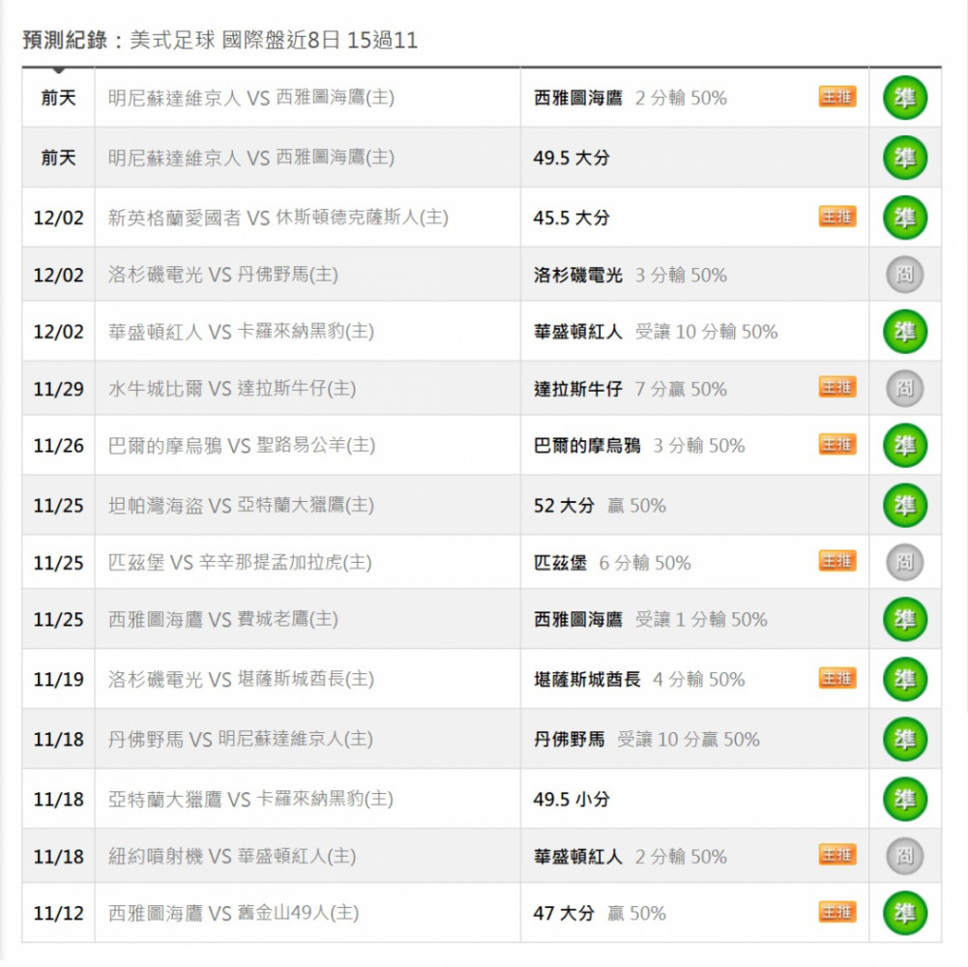This screenshot has width=968, height=967.
Task: Click the green 準 icon beside 49.5 大分
Action: pos(904,158)
